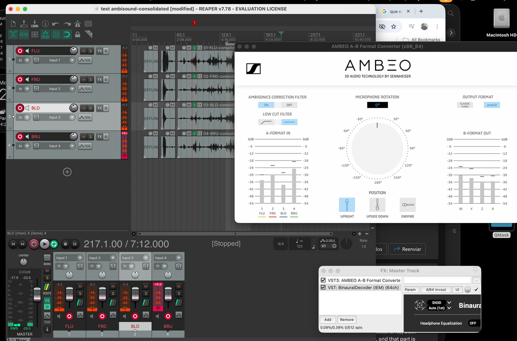
Task: Click the master volume fader in mixer
Action: [37, 293]
